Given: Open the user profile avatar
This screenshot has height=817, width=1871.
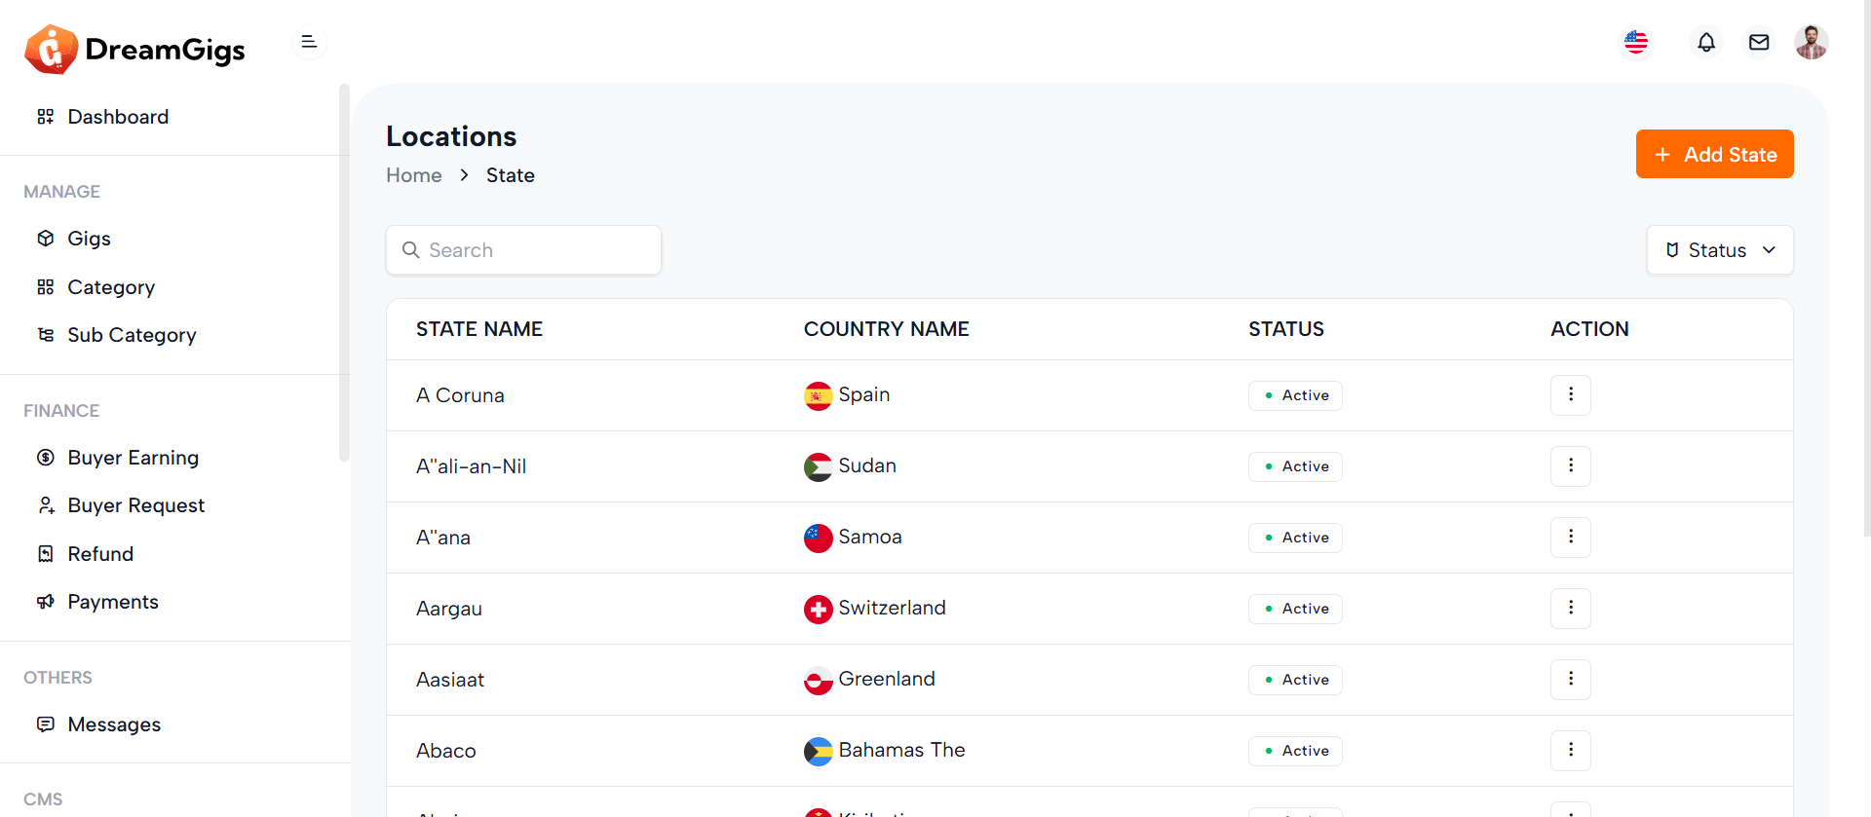Looking at the screenshot, I should coord(1811,43).
